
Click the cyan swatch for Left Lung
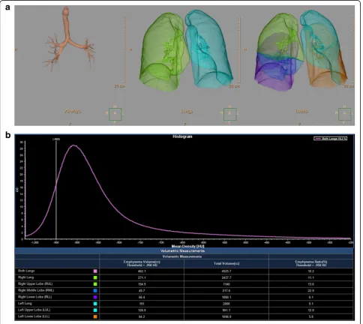point(95,304)
